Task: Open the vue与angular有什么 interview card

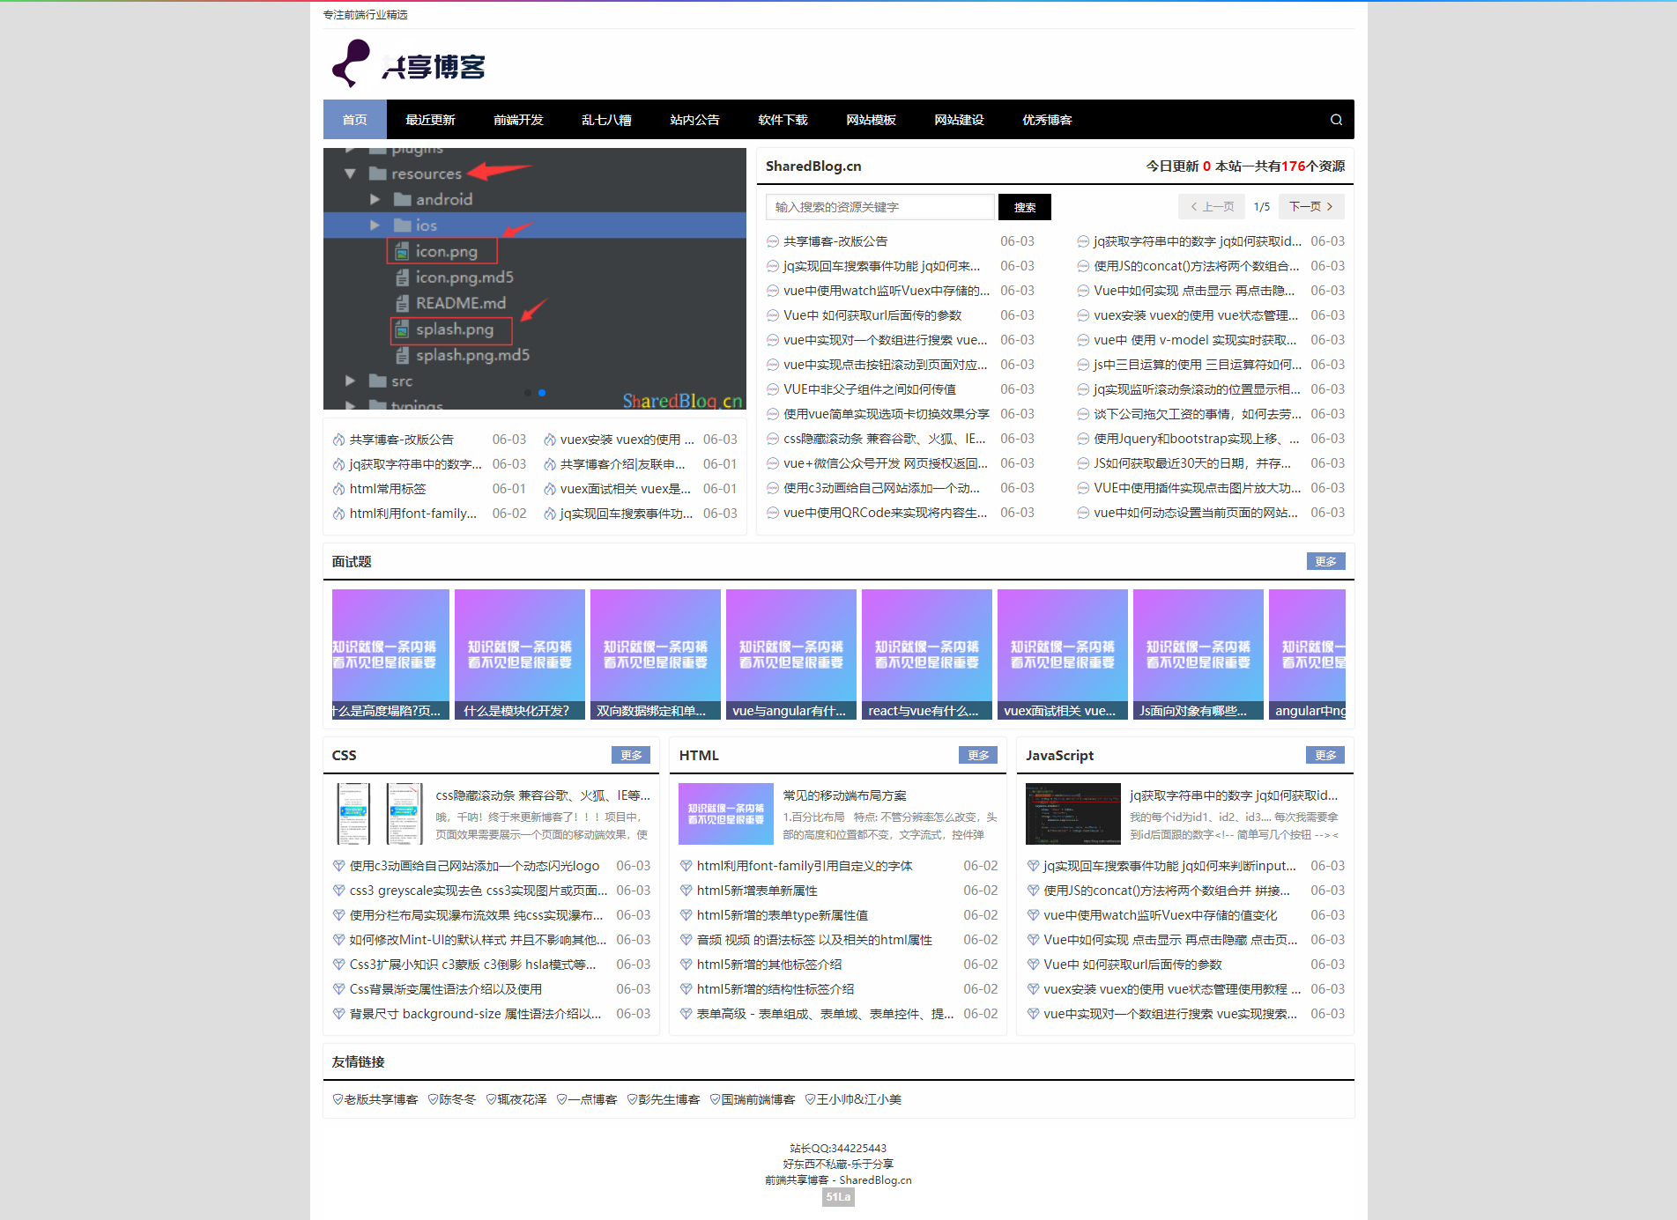Action: pos(791,654)
